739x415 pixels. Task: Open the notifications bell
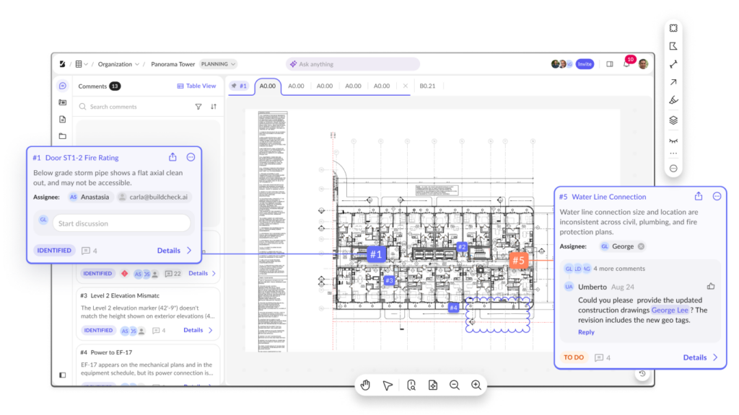626,64
